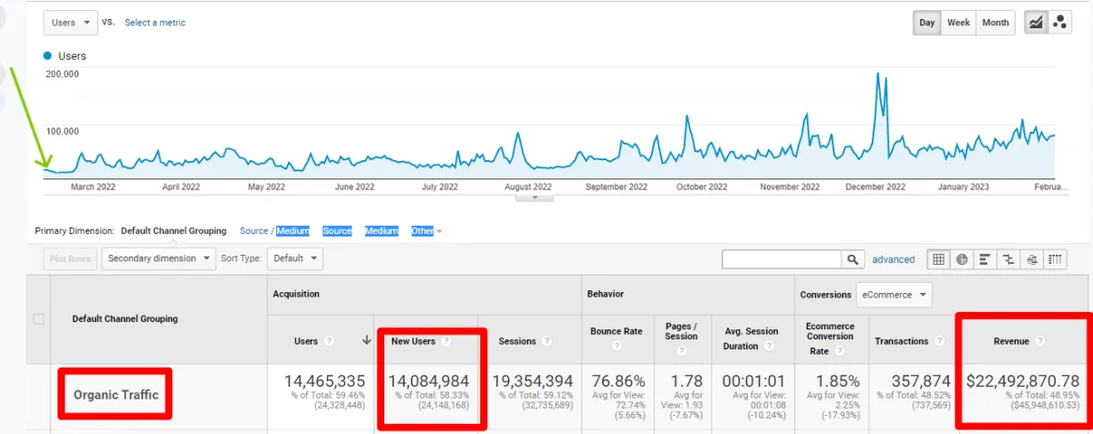1093x434 pixels.
Task: Click the table search input field
Action: (x=782, y=259)
